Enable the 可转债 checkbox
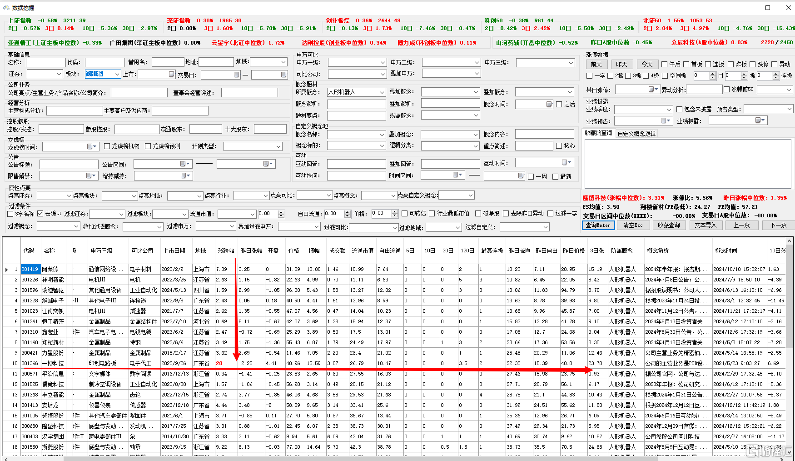Screen dimensions: 795x461 coord(405,214)
